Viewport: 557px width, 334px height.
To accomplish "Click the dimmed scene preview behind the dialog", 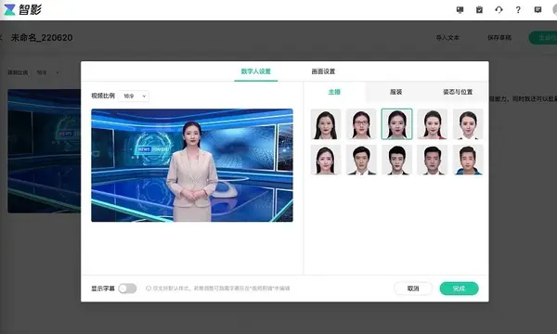I will point(44,151).
